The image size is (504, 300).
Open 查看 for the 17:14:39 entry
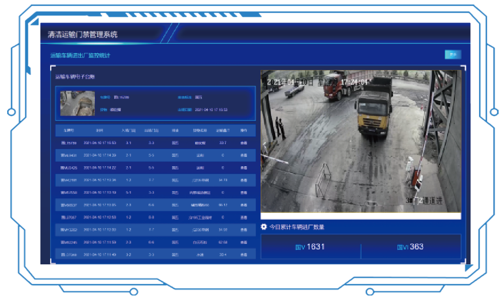[x=244, y=155]
